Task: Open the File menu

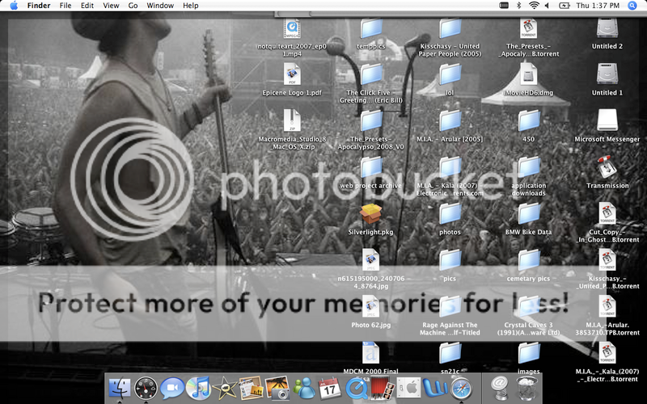Action: [x=66, y=6]
